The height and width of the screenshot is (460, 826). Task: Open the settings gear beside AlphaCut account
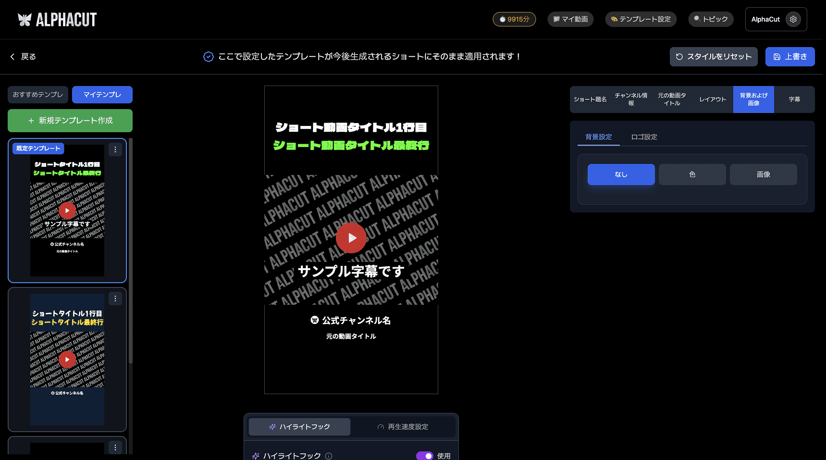793,19
